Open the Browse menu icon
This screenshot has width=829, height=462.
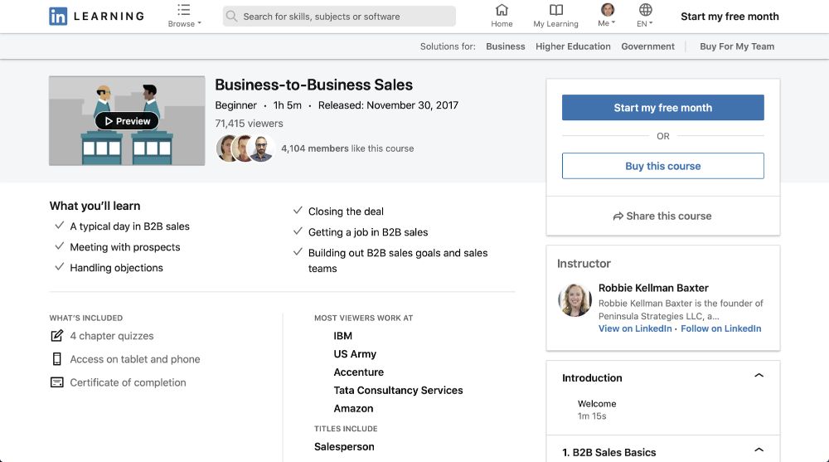(x=184, y=10)
